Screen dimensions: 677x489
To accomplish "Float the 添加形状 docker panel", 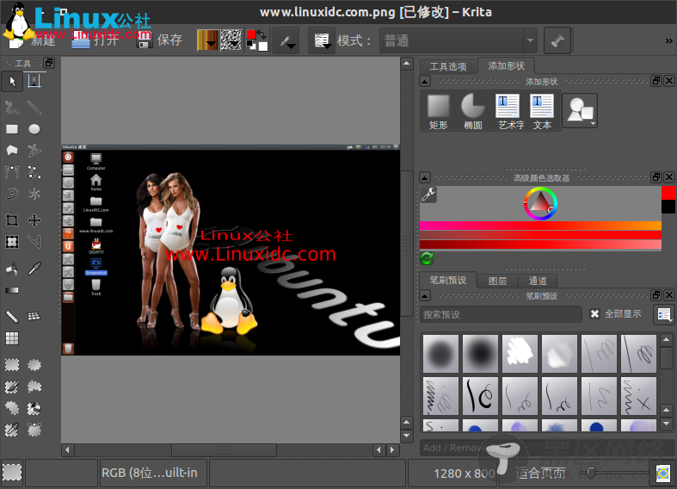I will [656, 81].
